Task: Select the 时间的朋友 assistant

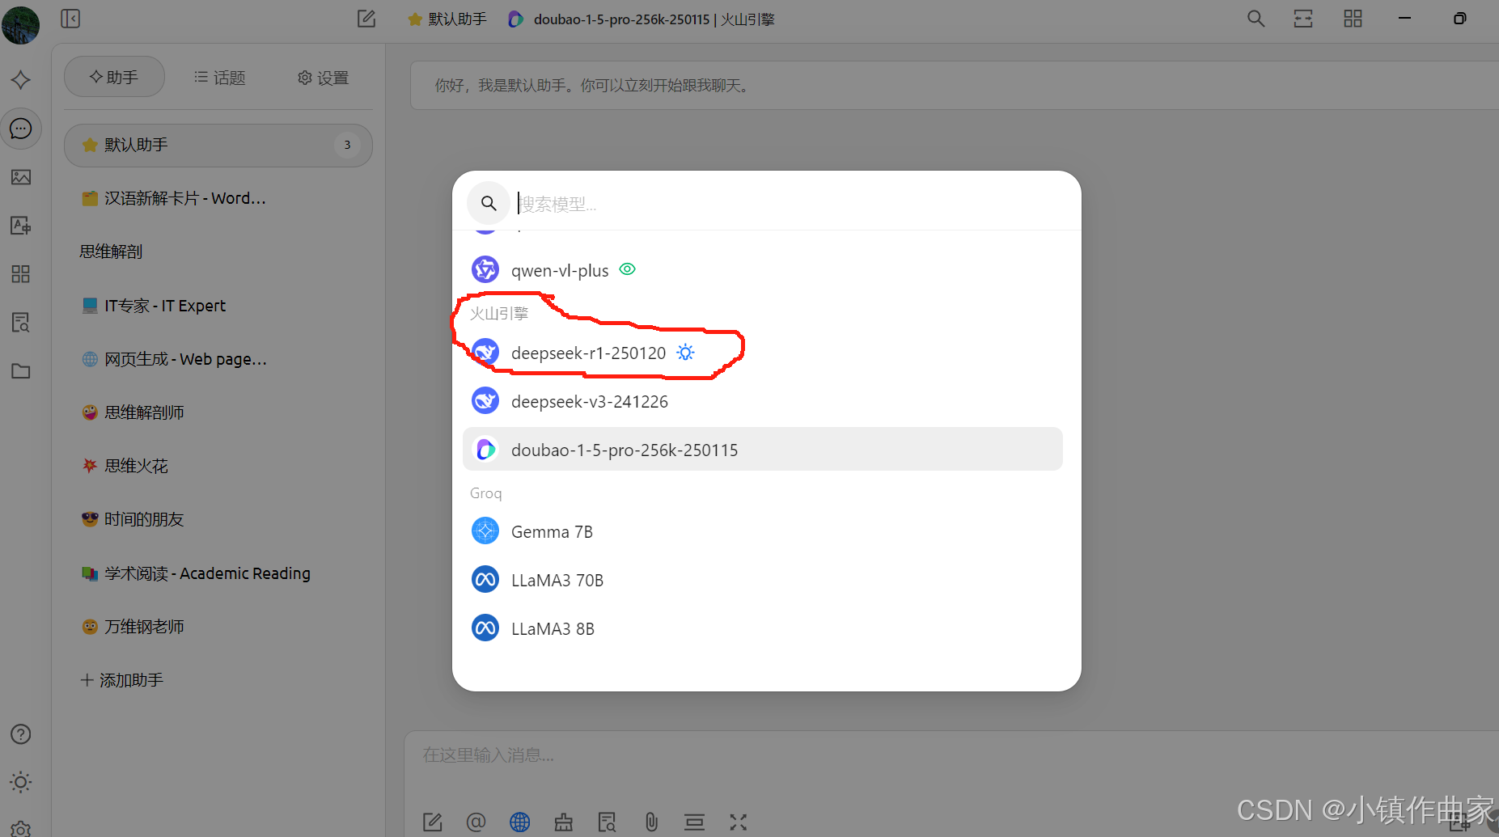Action: click(218, 519)
